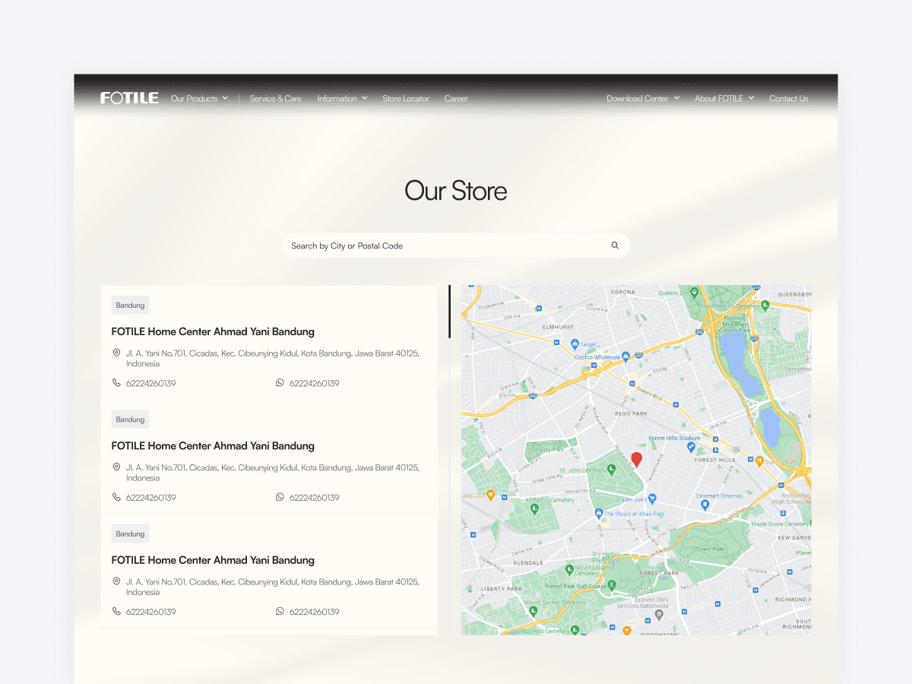Click the red location pin on the map
The height and width of the screenshot is (684, 912).
coord(637,460)
